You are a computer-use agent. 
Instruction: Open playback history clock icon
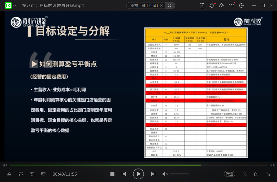tap(241, 5)
